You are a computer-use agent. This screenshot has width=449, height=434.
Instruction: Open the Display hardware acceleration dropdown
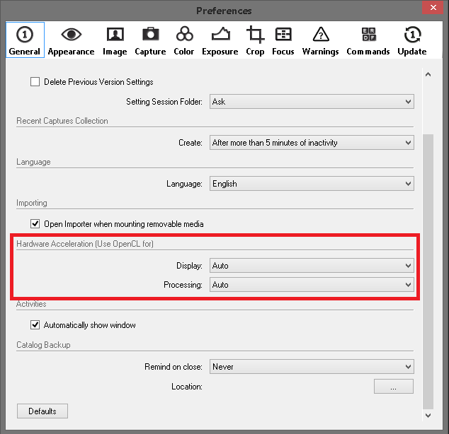(x=312, y=266)
